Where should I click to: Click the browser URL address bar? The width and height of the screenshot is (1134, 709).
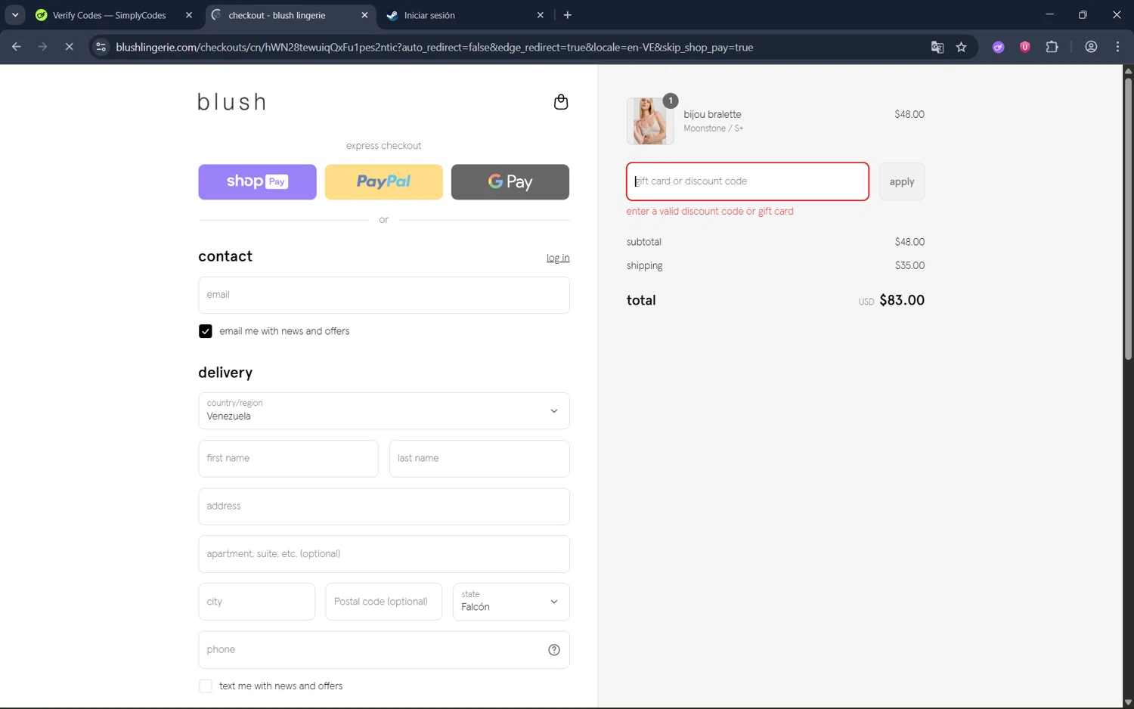[435, 47]
